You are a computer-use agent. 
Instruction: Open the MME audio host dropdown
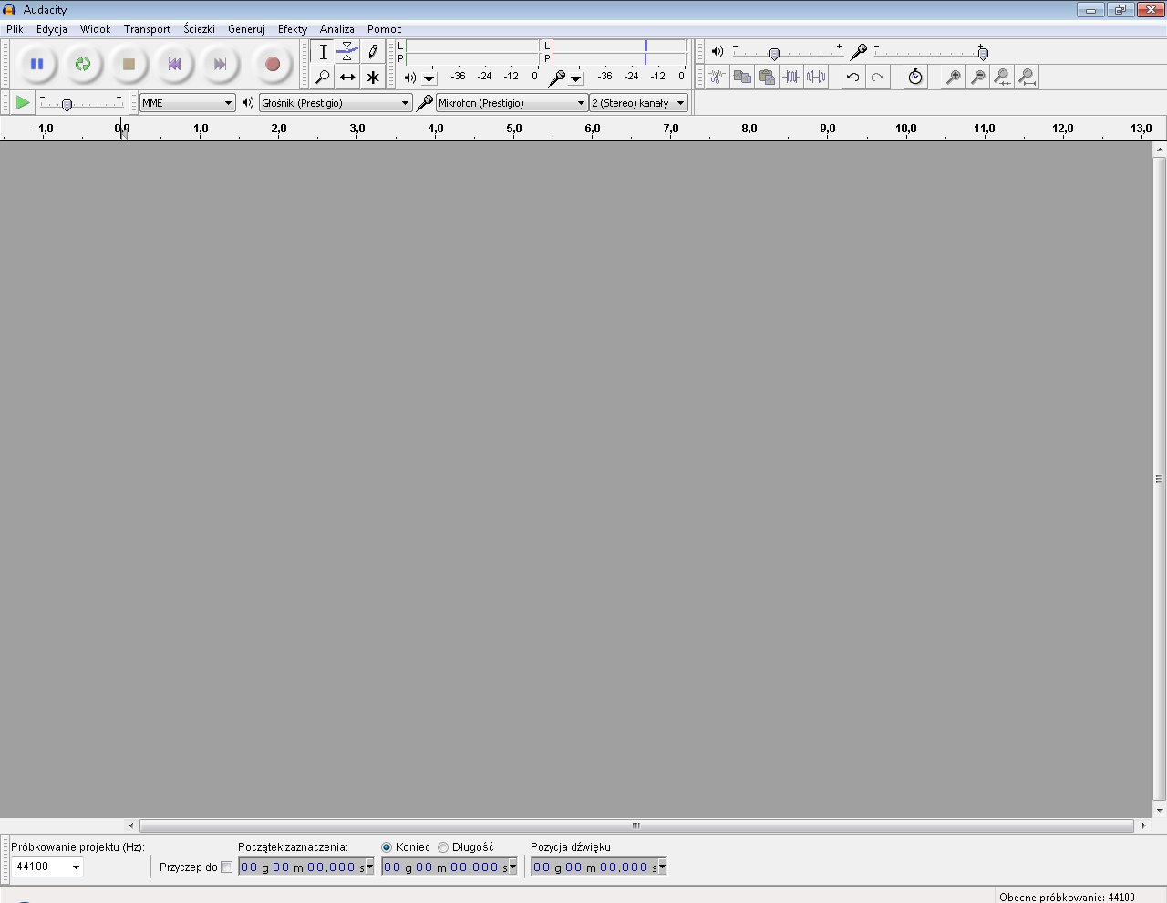[x=187, y=103]
